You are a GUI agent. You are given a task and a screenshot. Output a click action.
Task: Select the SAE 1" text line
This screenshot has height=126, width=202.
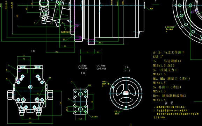coord(158,57)
